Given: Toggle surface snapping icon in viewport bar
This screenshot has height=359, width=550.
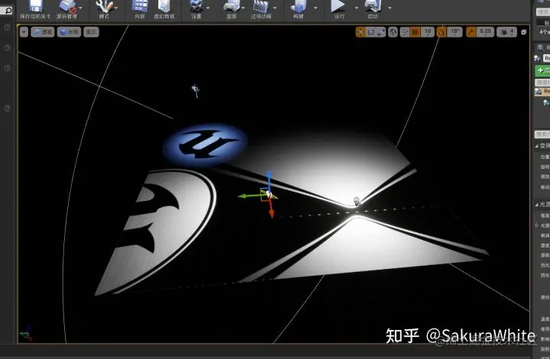Looking at the screenshot, I should [405, 32].
